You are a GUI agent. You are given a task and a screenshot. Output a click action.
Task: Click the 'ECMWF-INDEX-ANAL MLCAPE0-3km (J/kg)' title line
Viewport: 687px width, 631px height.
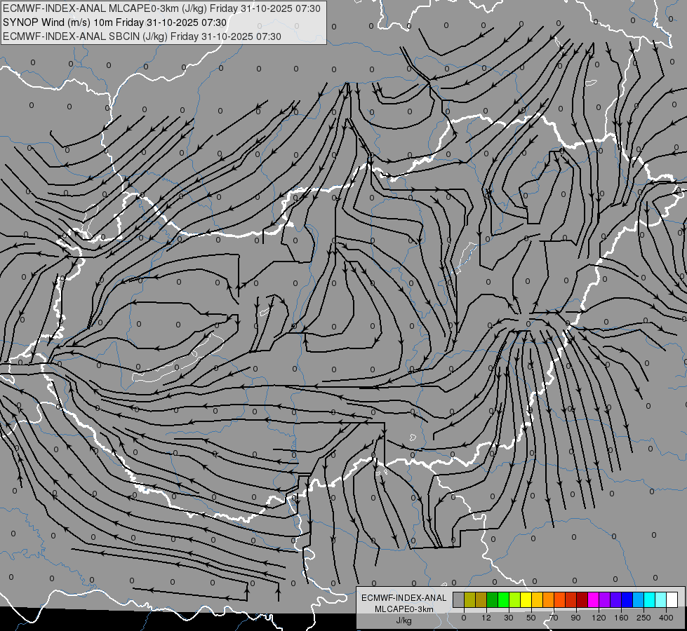[x=161, y=8]
